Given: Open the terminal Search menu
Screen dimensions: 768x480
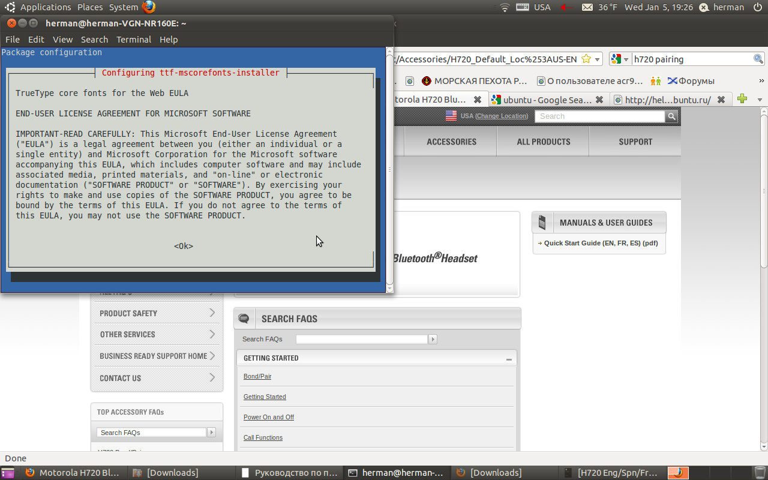Looking at the screenshot, I should tap(94, 40).
